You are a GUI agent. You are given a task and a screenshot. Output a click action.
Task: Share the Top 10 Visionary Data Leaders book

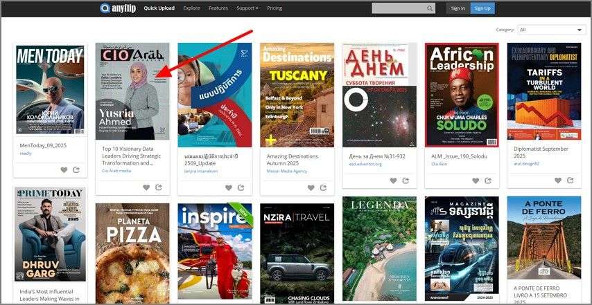159,187
